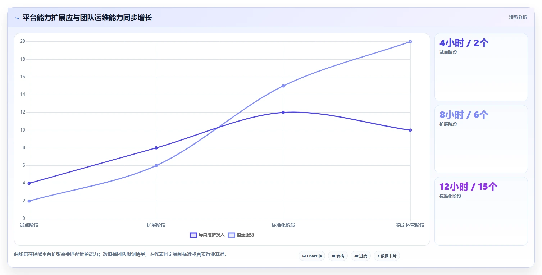The image size is (542, 275).
Task: Click the 表格 pill button
Action: tap(338, 256)
